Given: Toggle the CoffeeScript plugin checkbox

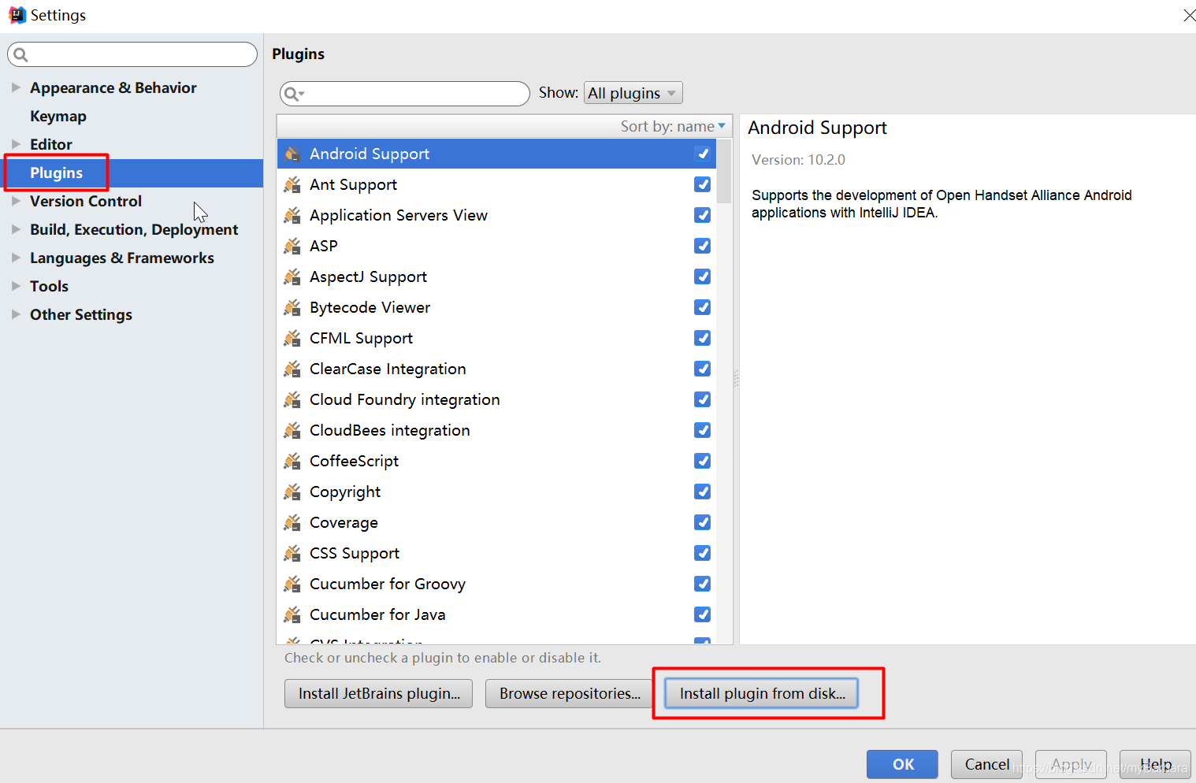Looking at the screenshot, I should [x=703, y=461].
